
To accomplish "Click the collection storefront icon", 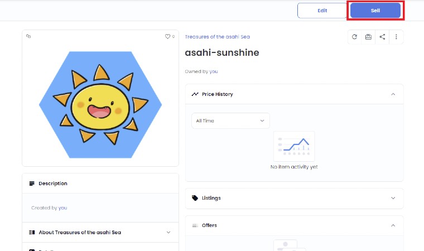I will tap(368, 37).
